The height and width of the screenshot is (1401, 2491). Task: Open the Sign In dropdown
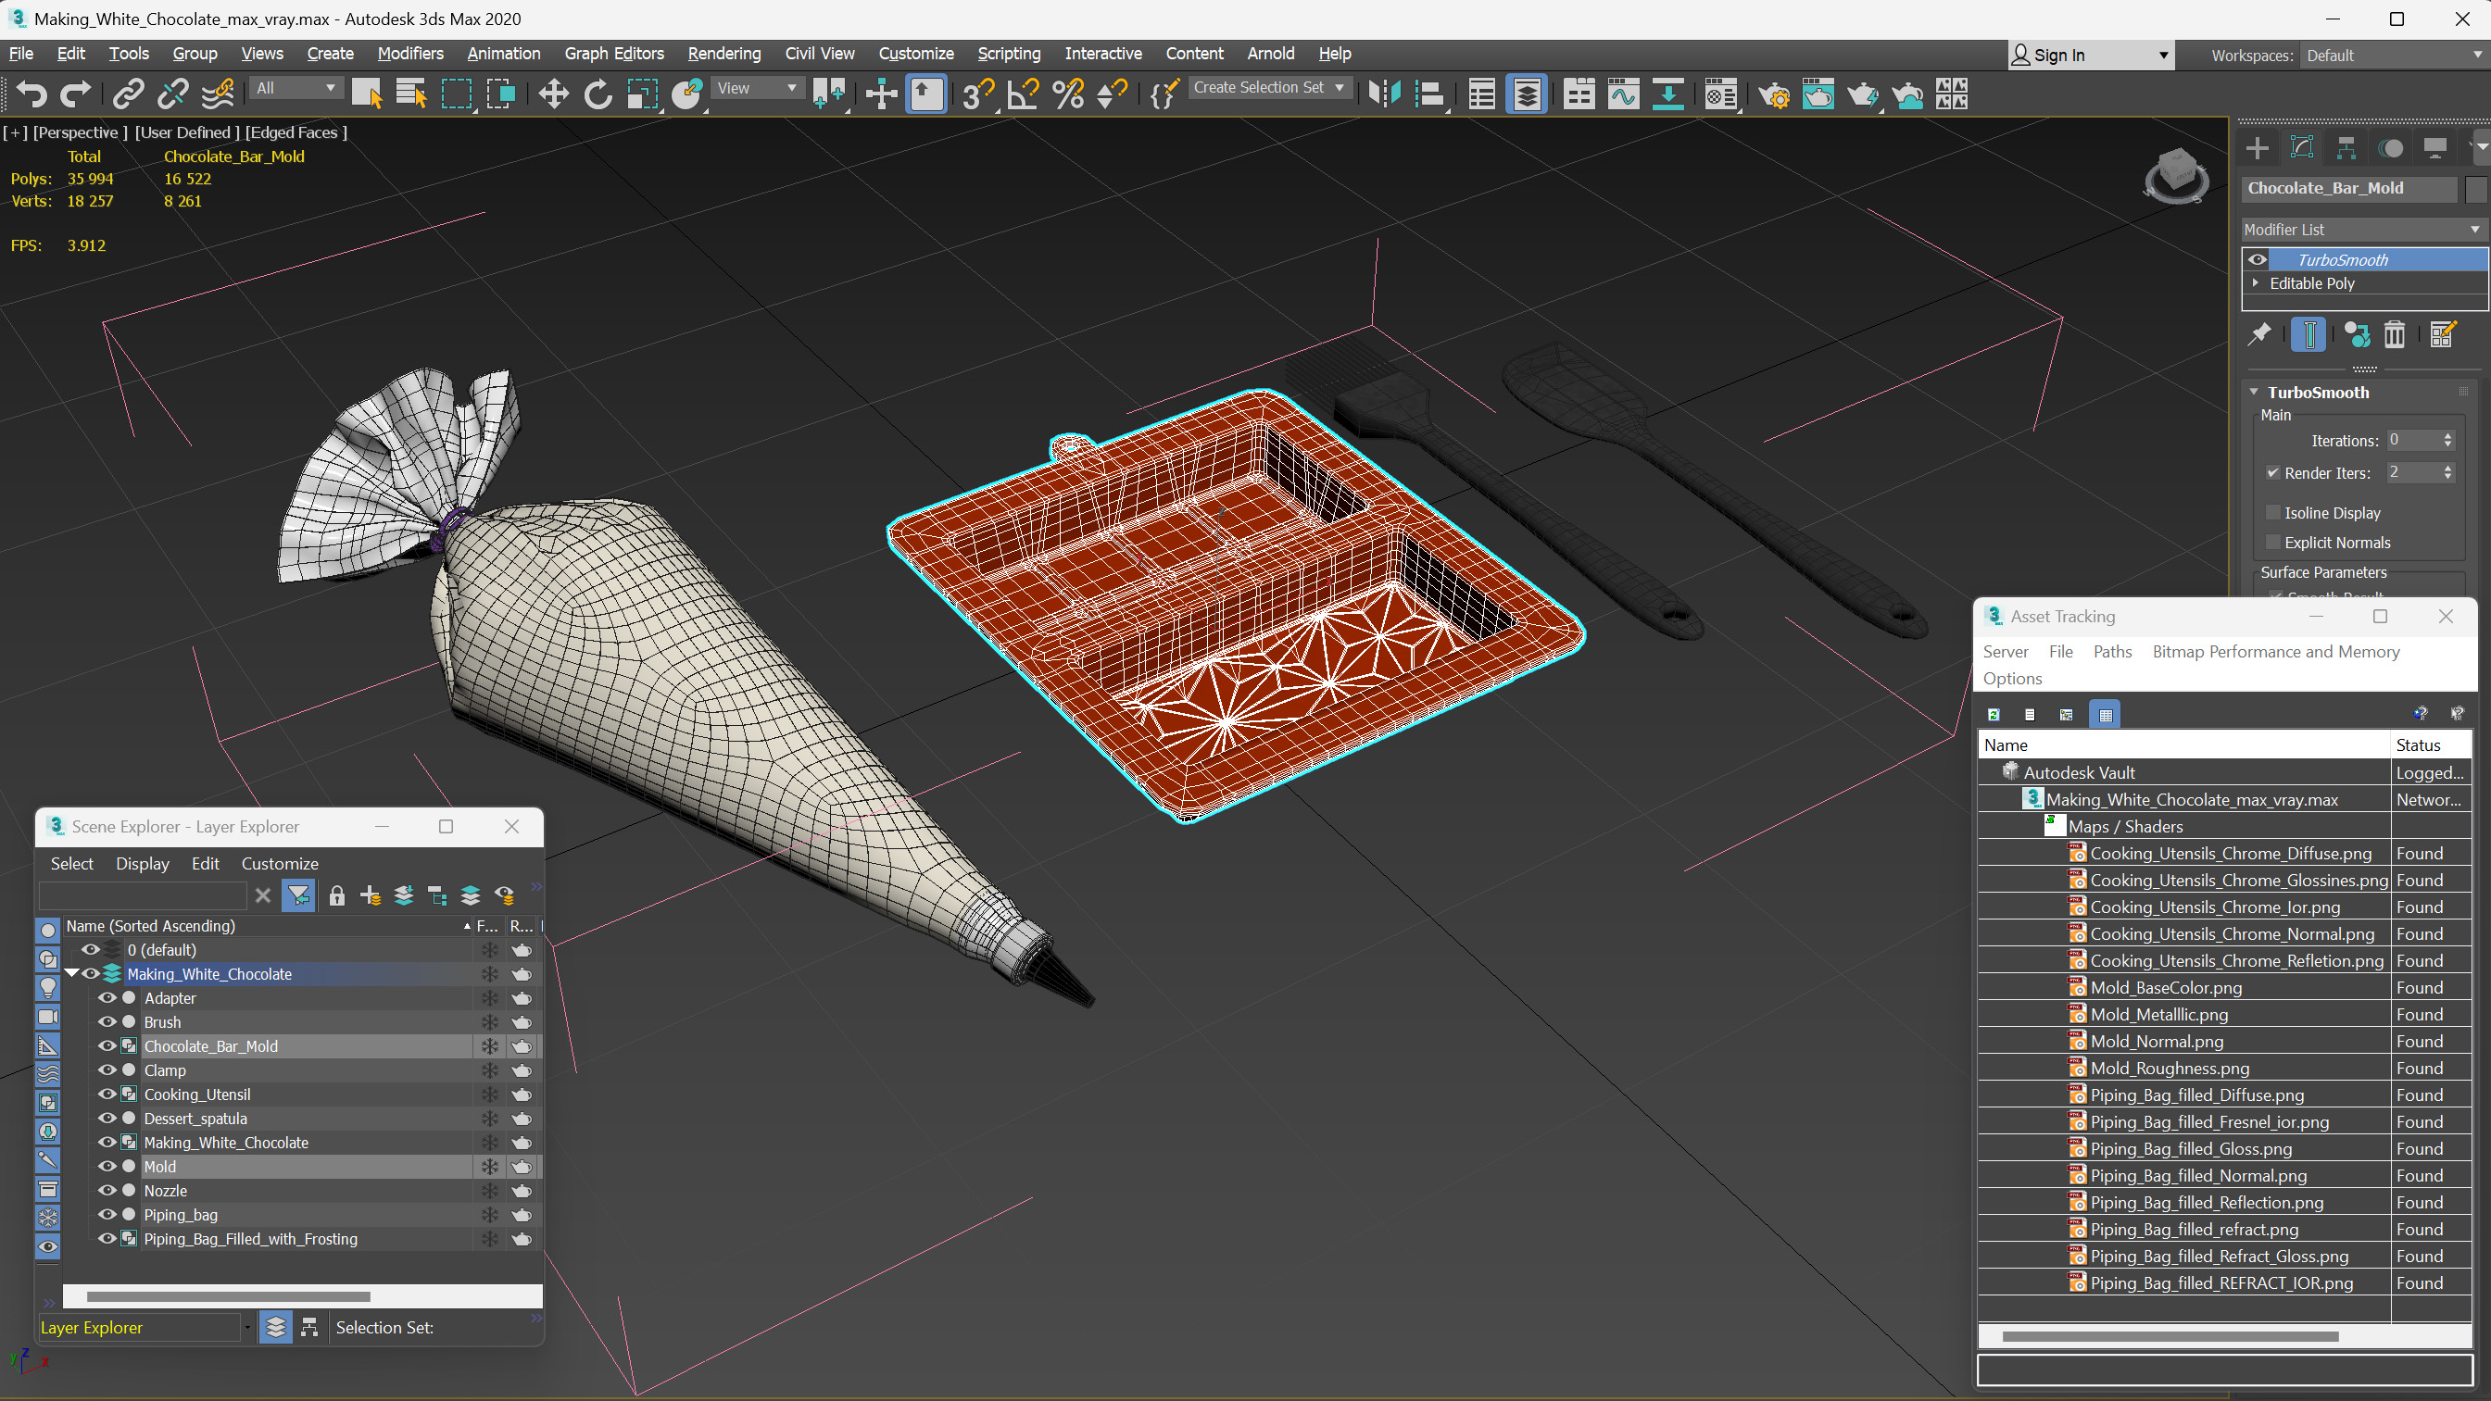[2091, 56]
